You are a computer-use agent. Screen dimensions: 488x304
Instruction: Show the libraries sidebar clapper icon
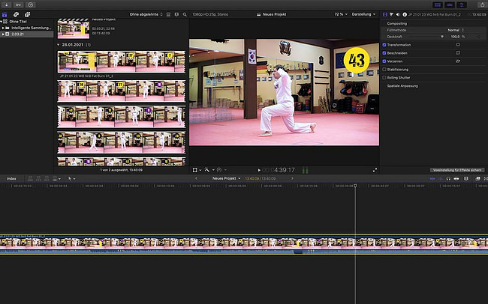(x=5, y=14)
